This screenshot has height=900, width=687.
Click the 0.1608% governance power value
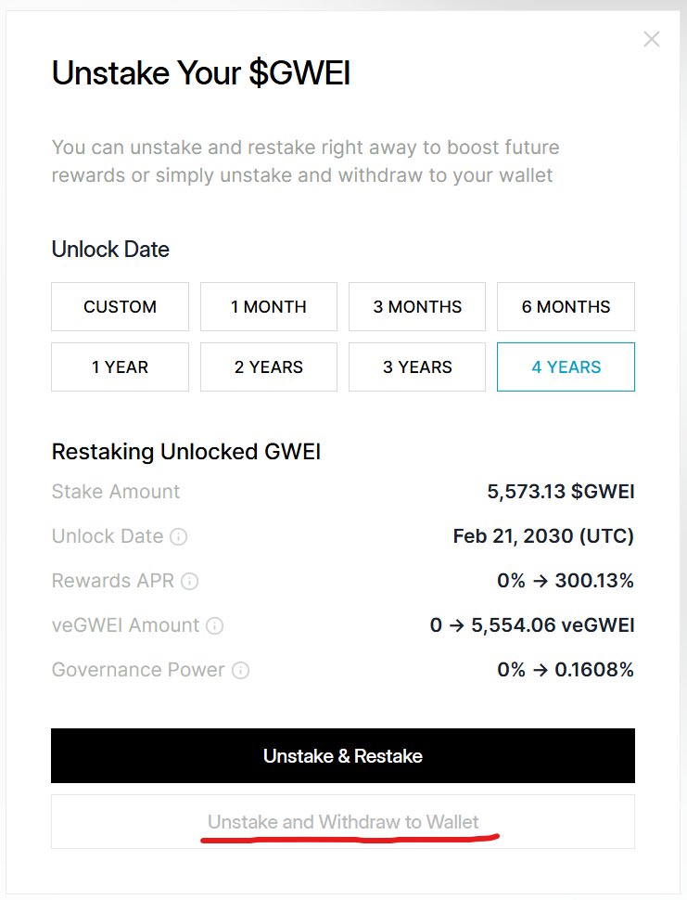pos(594,670)
